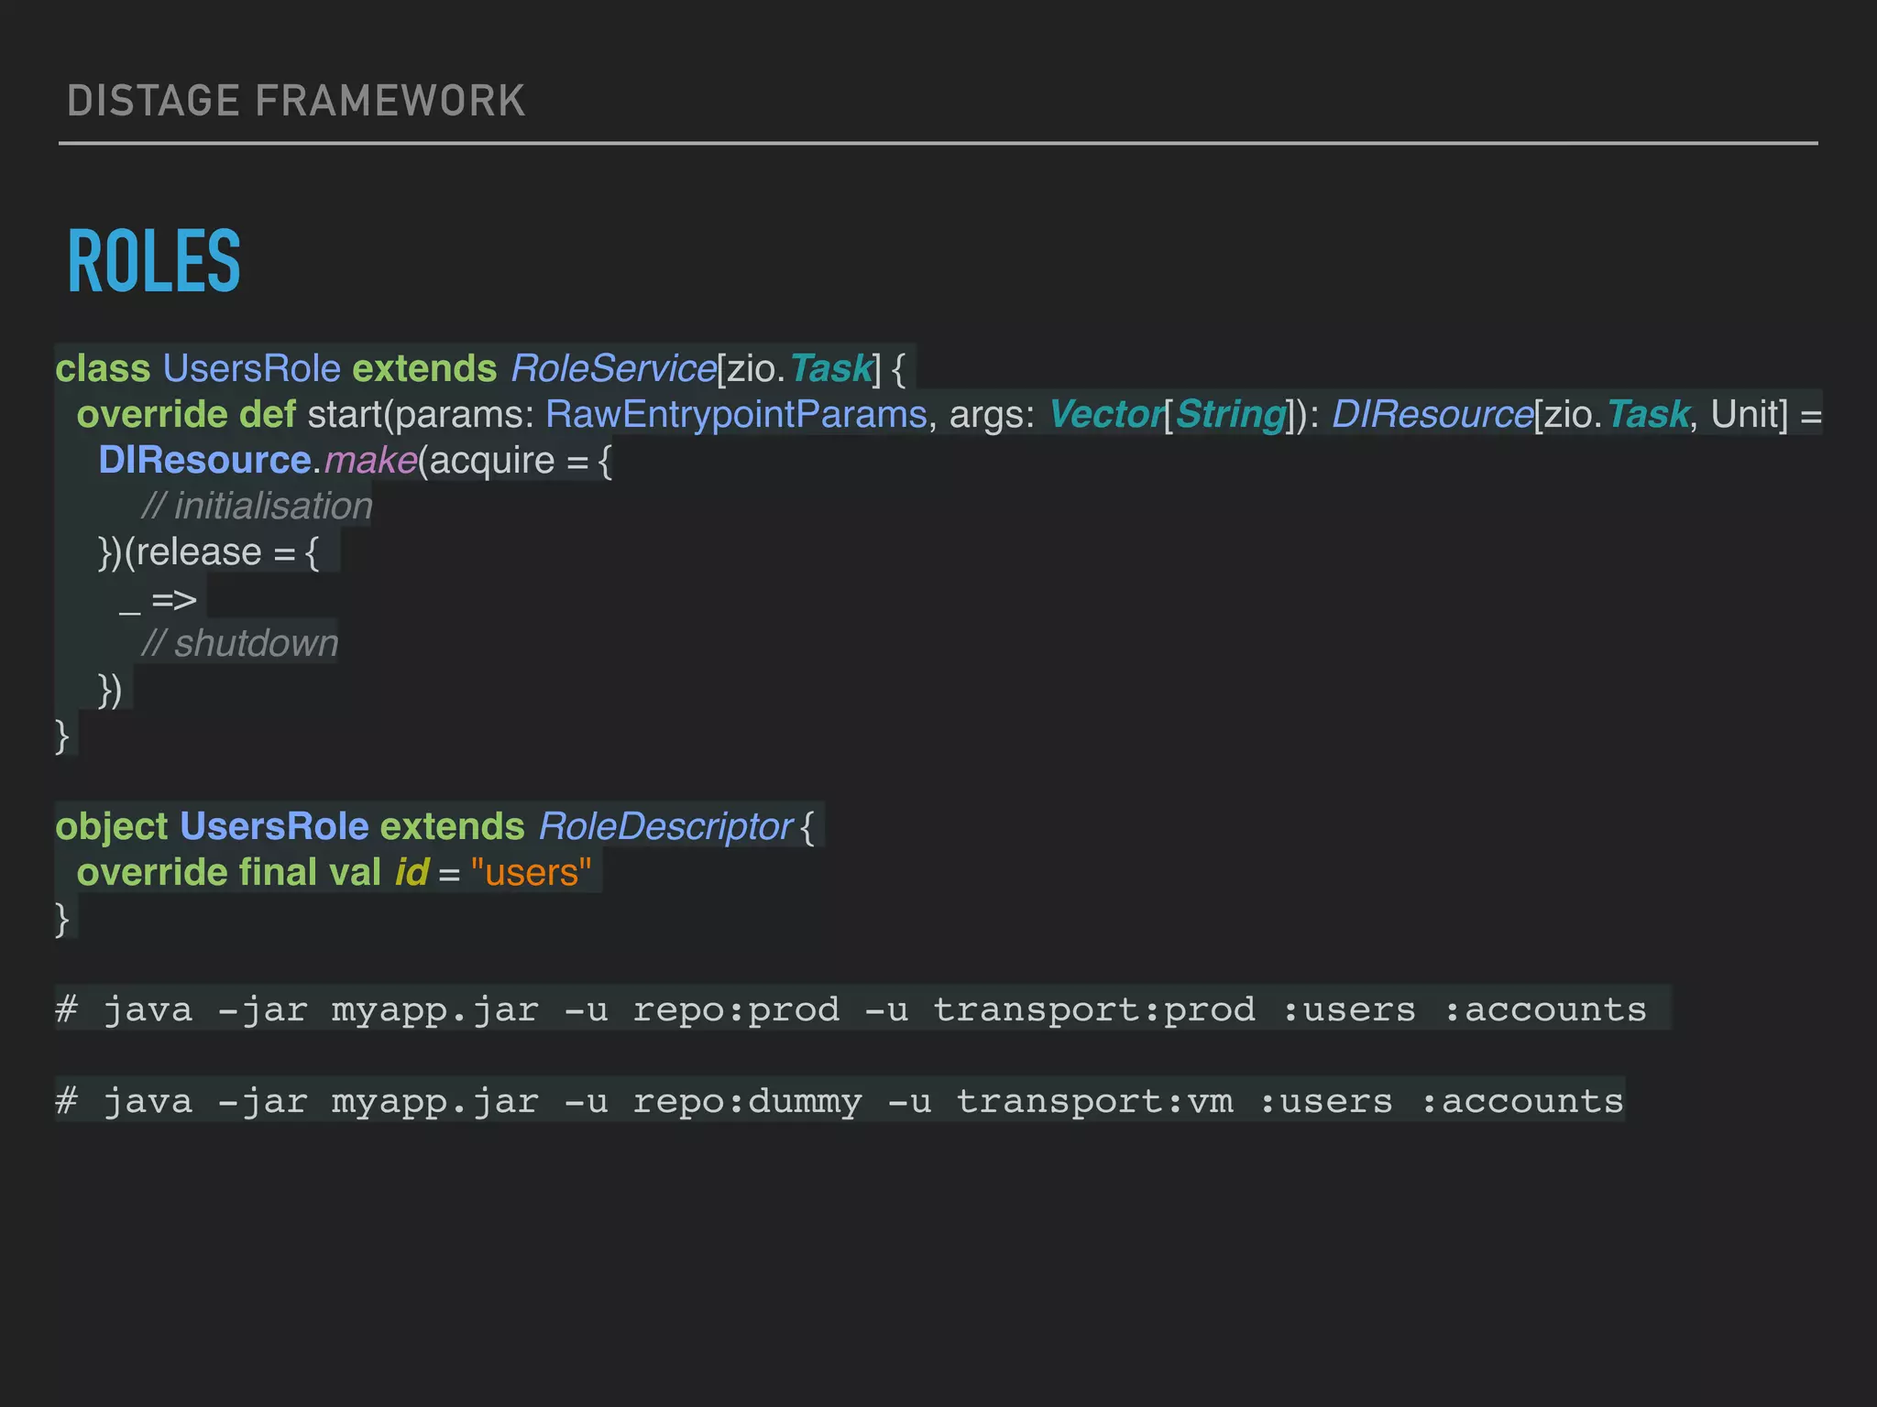
Task: Click the override def keywords
Action: click(186, 414)
